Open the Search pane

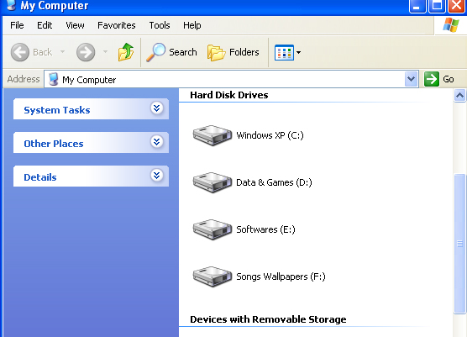coord(172,52)
